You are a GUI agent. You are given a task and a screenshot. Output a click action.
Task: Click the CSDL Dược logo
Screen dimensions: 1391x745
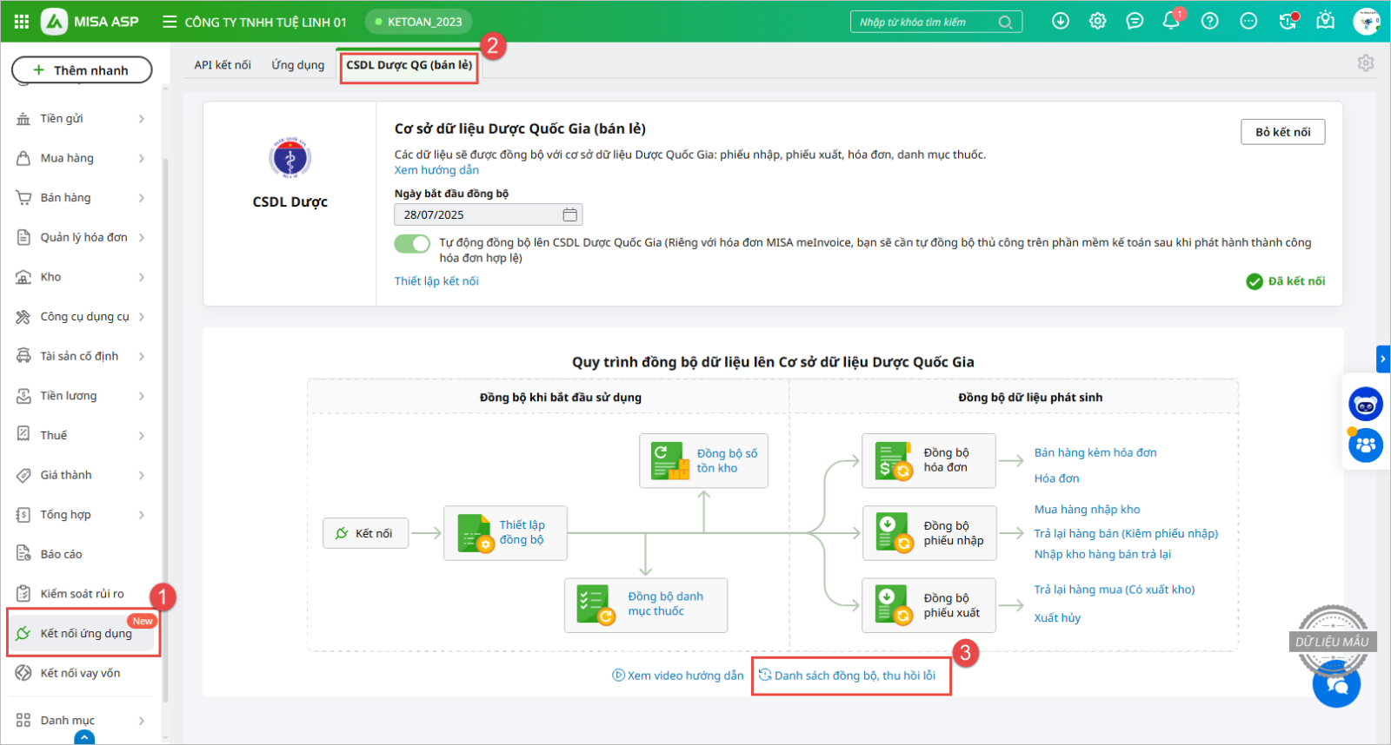pyautogui.click(x=290, y=158)
